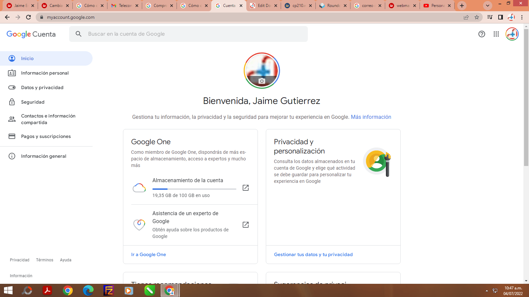Viewport: 529px width, 297px height.
Task: Open the Inicio section in sidebar
Action: pos(46,58)
